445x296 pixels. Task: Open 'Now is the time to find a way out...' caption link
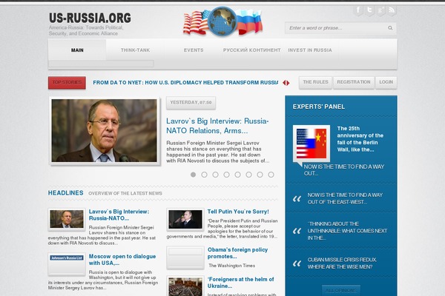(343, 169)
